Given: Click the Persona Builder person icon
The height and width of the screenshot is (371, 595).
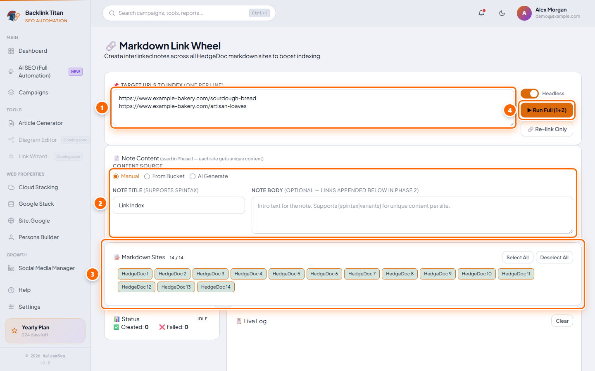Looking at the screenshot, I should [x=11, y=237].
